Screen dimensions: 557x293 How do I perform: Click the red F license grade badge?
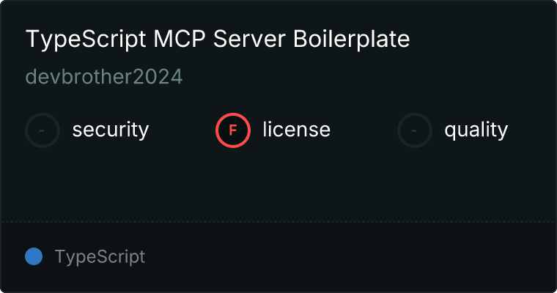click(233, 130)
